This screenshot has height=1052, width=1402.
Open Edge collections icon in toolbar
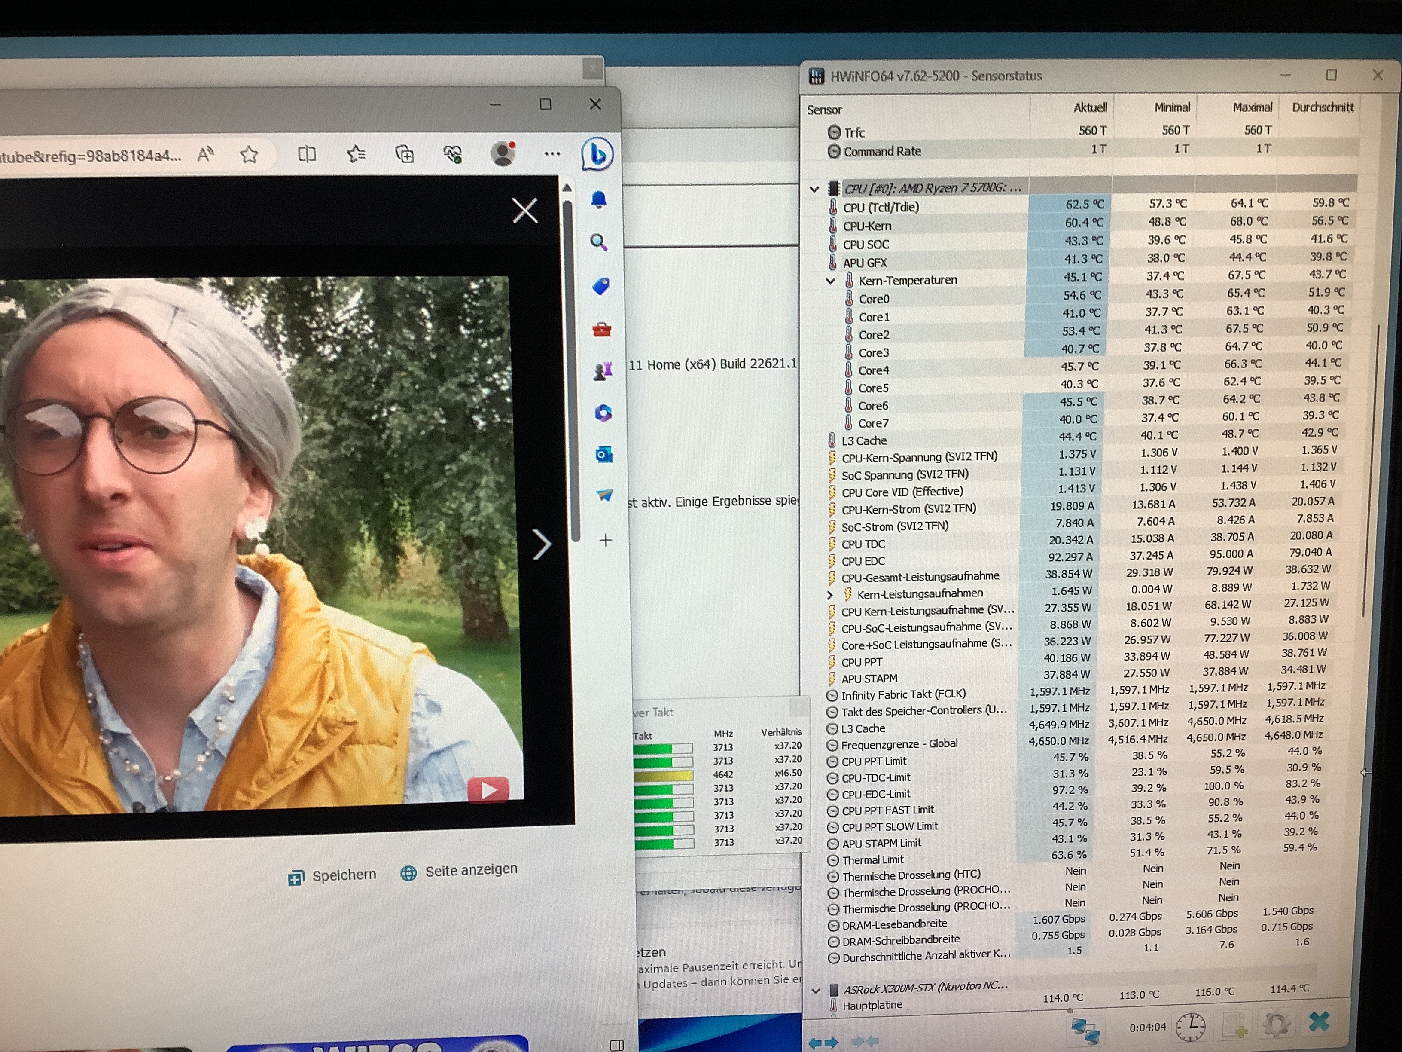(404, 154)
